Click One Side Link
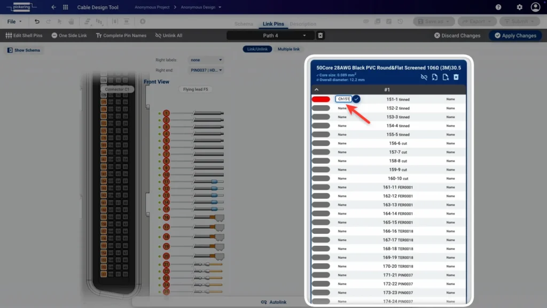547x308 pixels. tap(69, 35)
